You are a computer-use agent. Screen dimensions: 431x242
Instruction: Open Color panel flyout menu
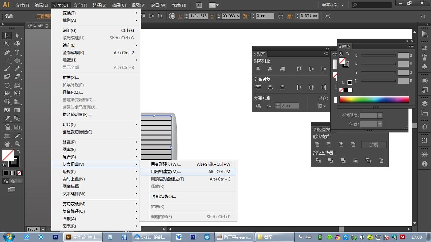tap(411, 46)
